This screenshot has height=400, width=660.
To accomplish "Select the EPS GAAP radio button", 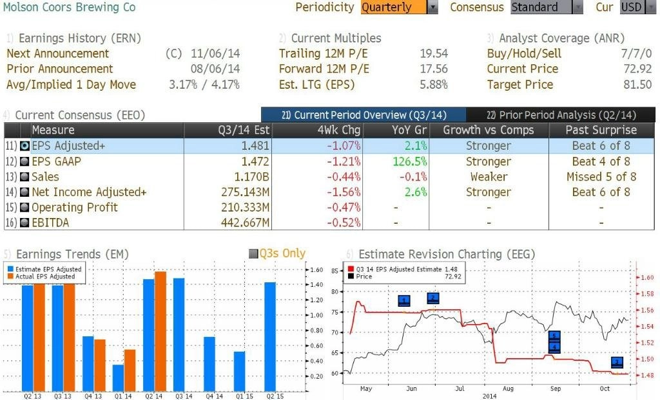I will click(25, 161).
